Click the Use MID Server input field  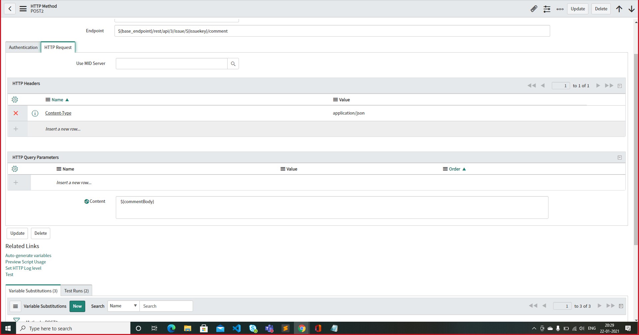(172, 64)
